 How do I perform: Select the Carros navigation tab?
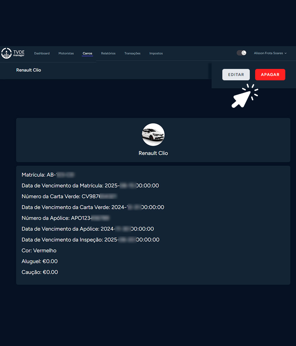tap(87, 54)
